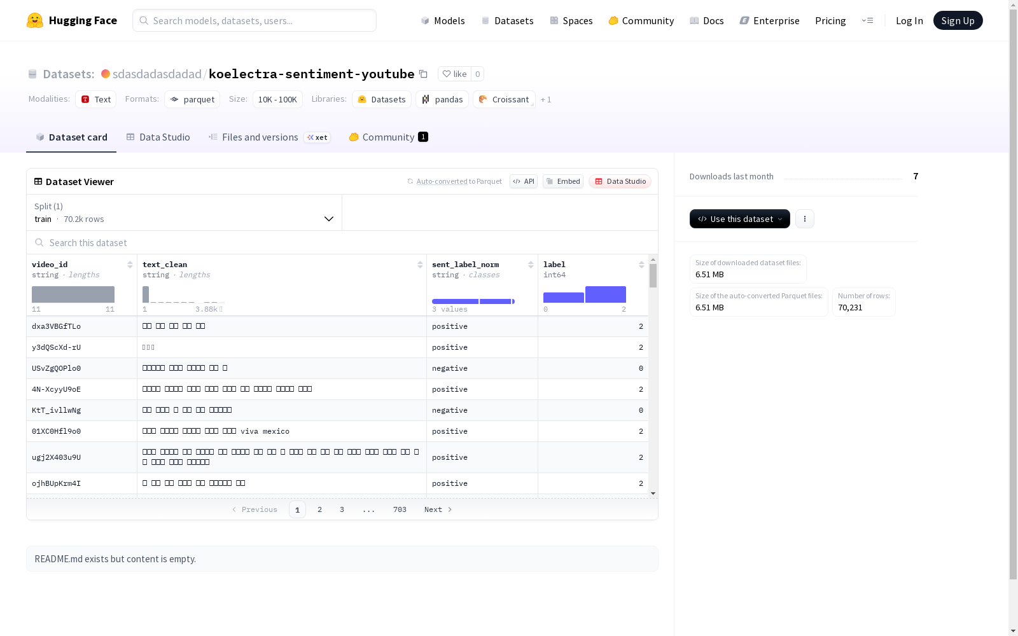Open the Spaces menu item

tap(571, 20)
